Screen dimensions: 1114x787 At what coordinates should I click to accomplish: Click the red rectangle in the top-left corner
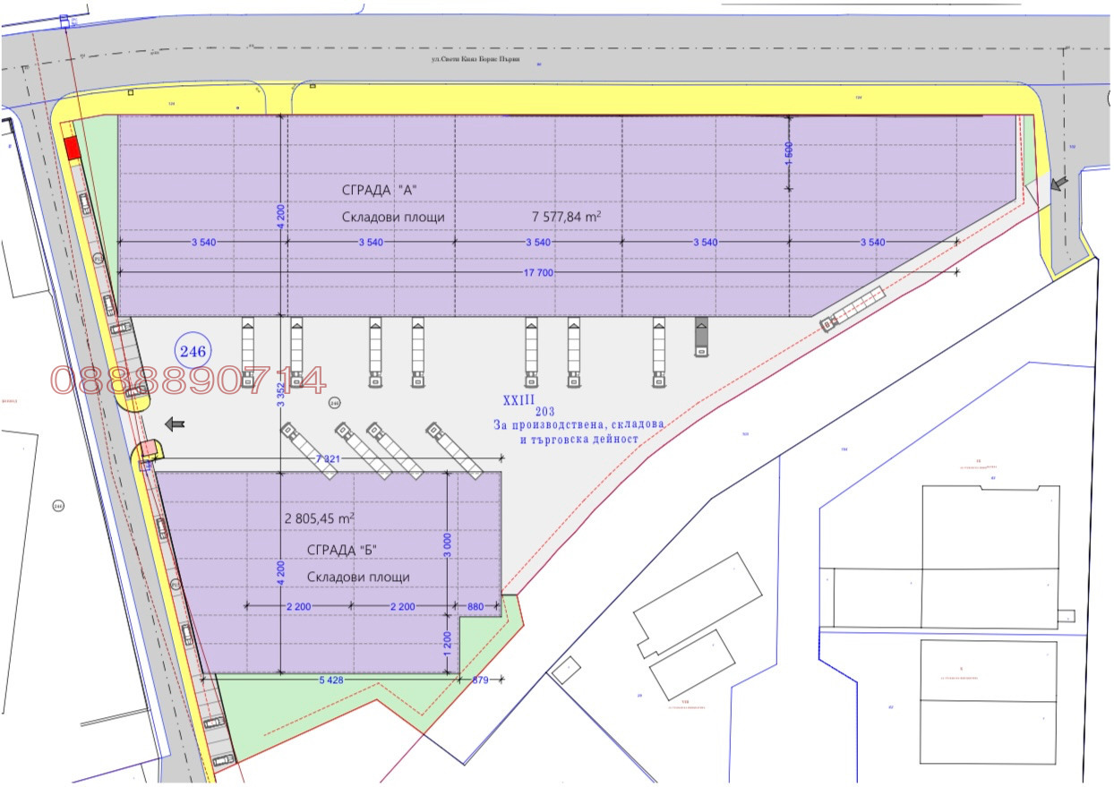click(x=72, y=149)
